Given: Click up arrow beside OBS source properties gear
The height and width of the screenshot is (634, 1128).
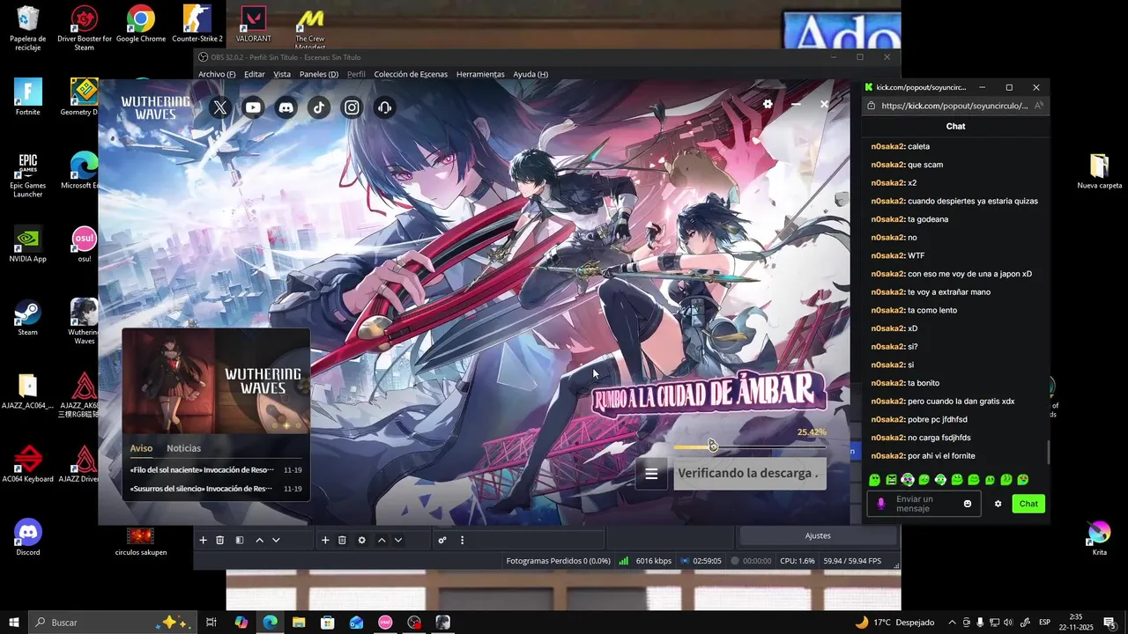Looking at the screenshot, I should click(382, 540).
